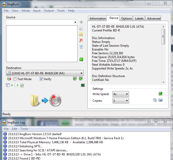Click log entry 'ImgBurn Version 2.5.5.0 started!'
Screen dimensions: 173x160
(35, 134)
